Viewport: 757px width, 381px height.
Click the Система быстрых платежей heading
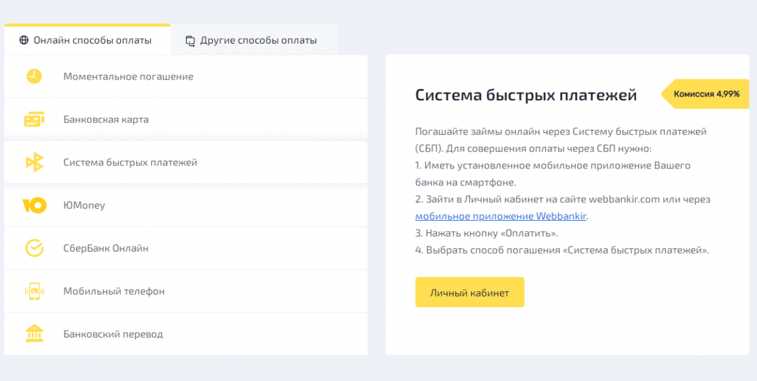click(x=526, y=95)
